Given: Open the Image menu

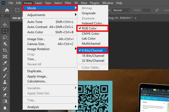Looking at the screenshot, I should [28, 3].
